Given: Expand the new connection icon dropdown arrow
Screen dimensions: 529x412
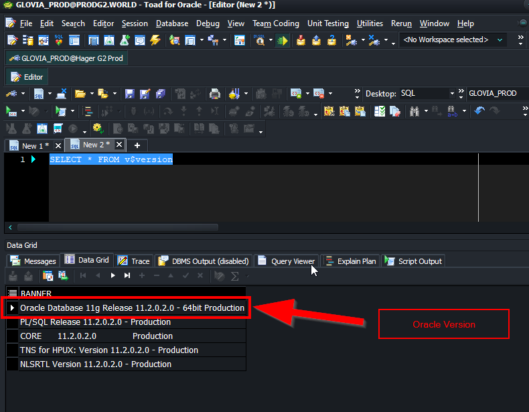Looking at the screenshot, I should 363,40.
